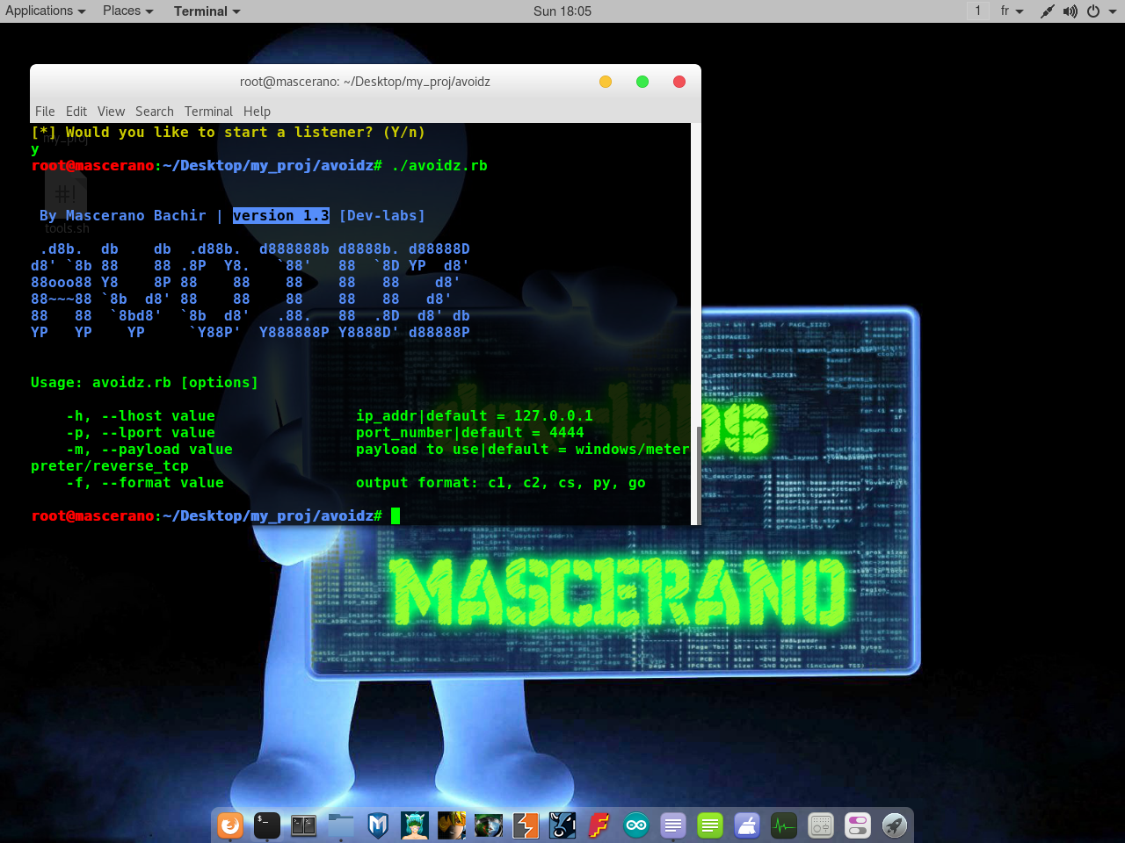Screen dimensions: 1125x843
Task: Open the Edit menu in terminal window
Action: tap(76, 112)
